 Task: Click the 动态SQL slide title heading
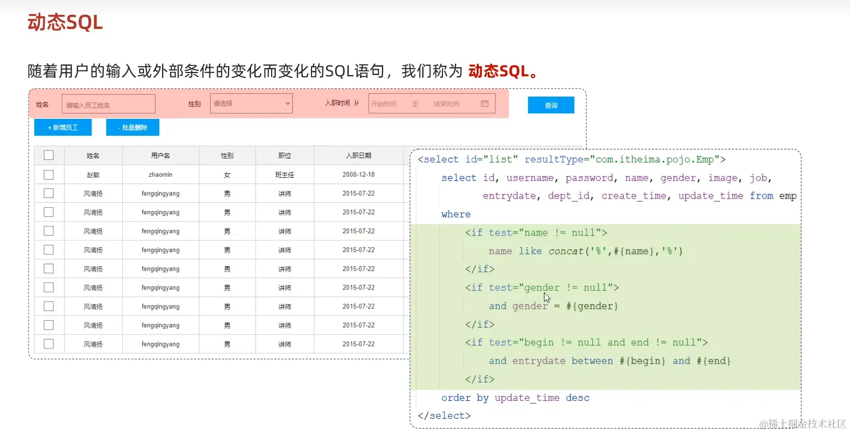click(x=65, y=23)
